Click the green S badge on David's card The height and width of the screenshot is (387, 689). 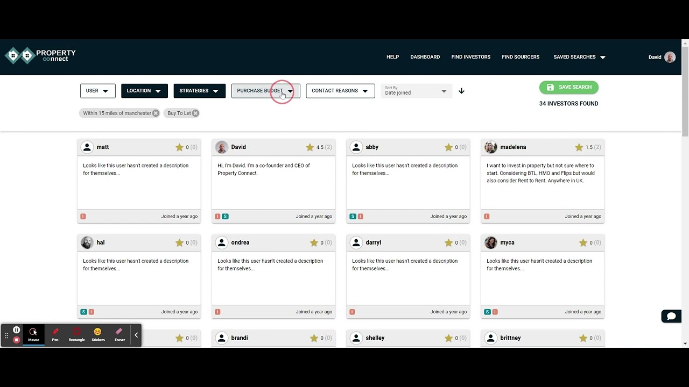[225, 216]
